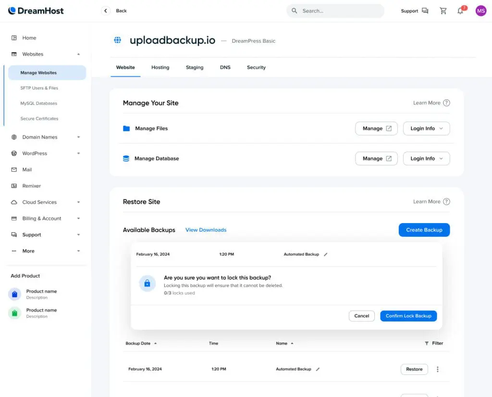
Task: Select Manage Websites in sidebar
Action: pyautogui.click(x=47, y=73)
